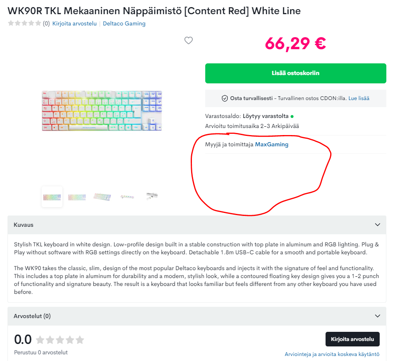This screenshot has height=361, width=398.
Task: Add product to wishlist with heart icon
Action: click(189, 40)
